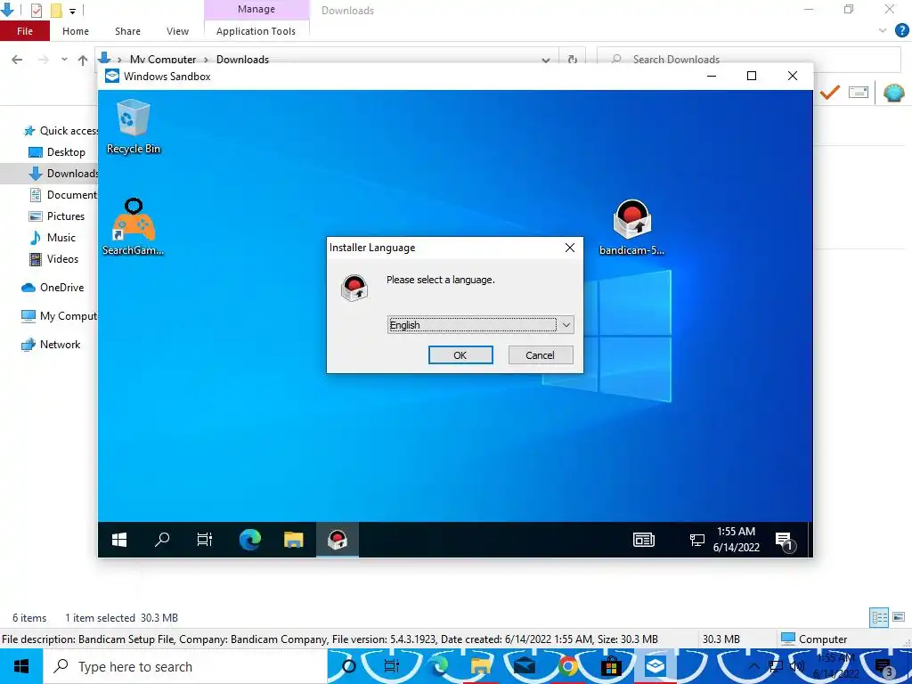The width and height of the screenshot is (912, 684).
Task: Open Quick Access Toolbar customize dropdown
Action: pos(73,11)
